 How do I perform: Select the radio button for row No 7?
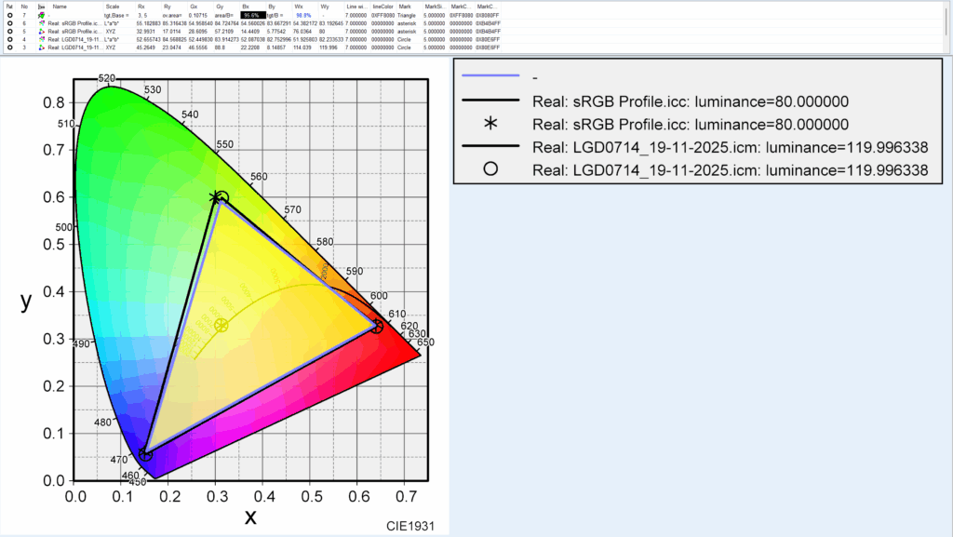click(x=9, y=16)
